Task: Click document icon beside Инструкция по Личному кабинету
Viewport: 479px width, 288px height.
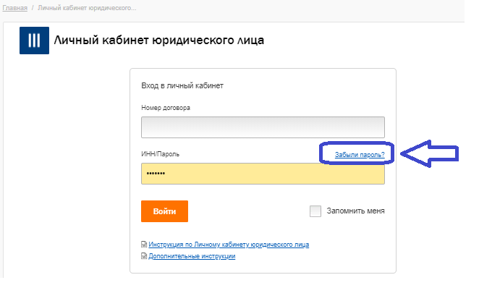Action: 144,245
